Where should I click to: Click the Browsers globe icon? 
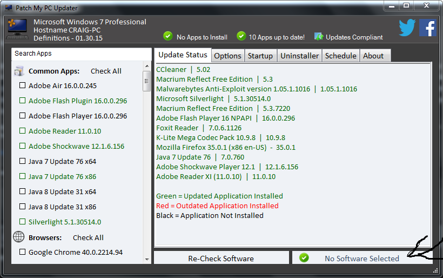[19, 237]
